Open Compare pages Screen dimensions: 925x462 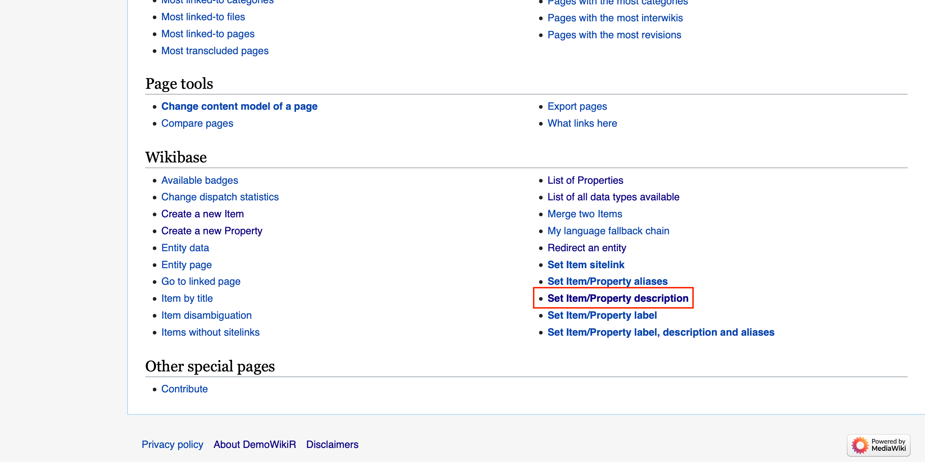pos(197,123)
